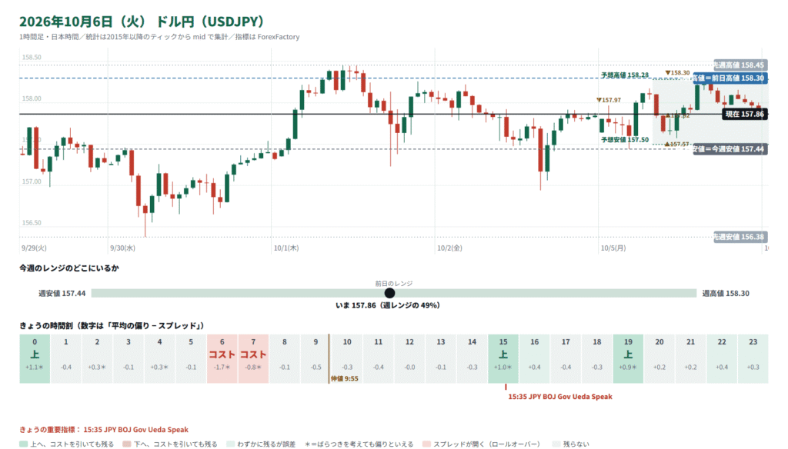
Task: Click the きょうの重要指標 BOJ Ueda link
Action: [135, 430]
